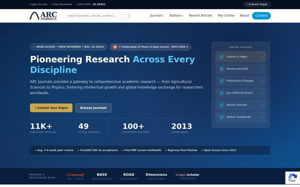Click Avg. 4-6 week peer review text

click(x=55, y=150)
